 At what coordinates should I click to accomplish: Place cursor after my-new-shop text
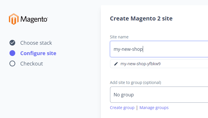tap(143, 49)
